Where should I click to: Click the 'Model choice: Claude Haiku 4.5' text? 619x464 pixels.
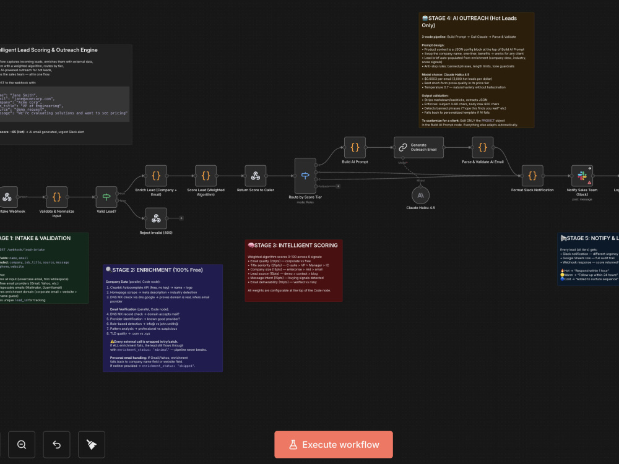445,75
